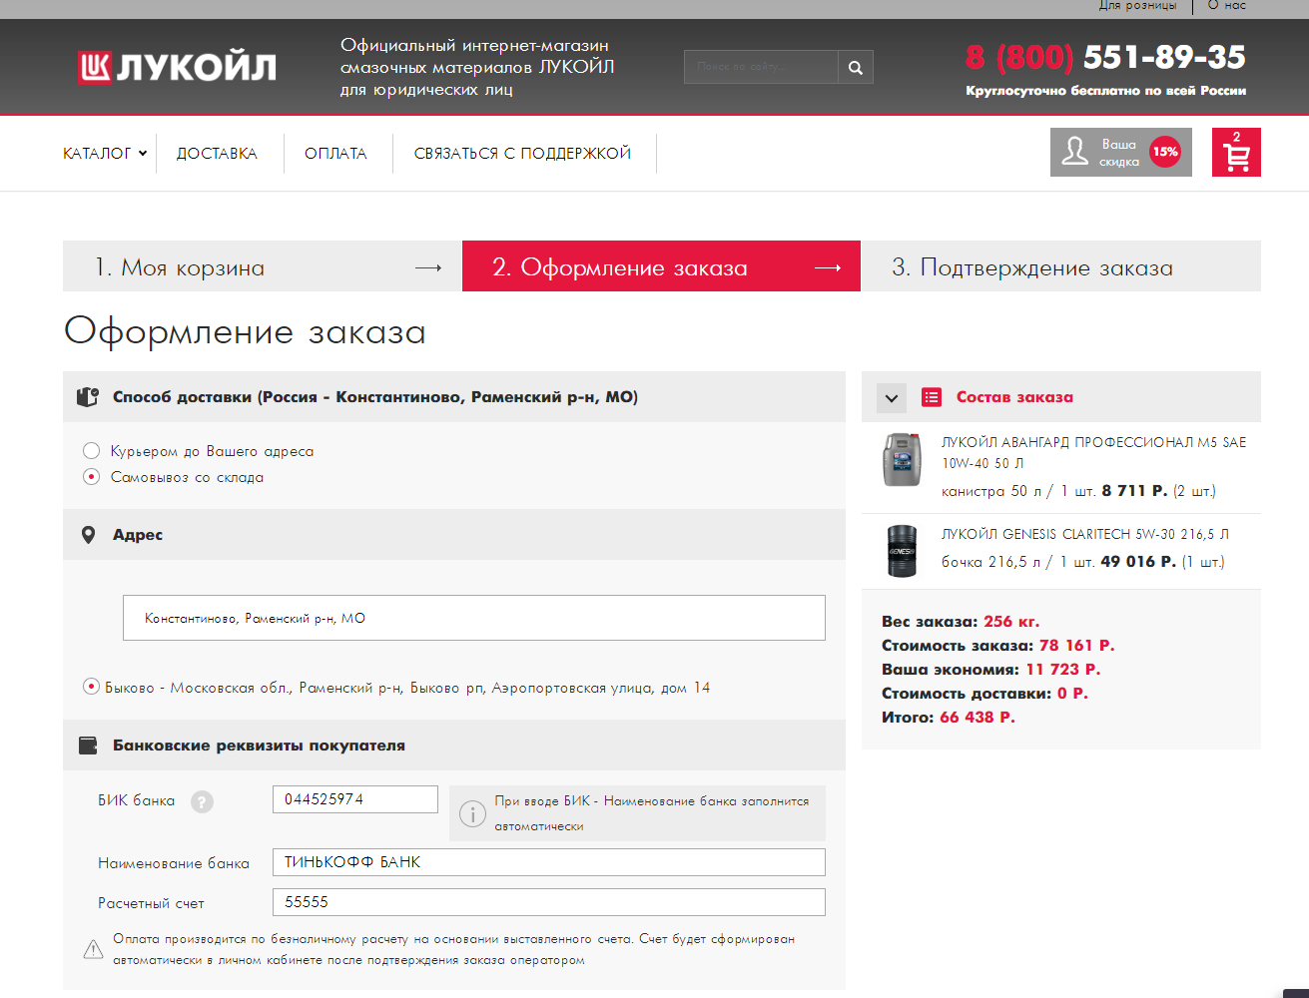1309x998 pixels.
Task: Expand the Каталог dropdown menu
Action: tap(105, 154)
